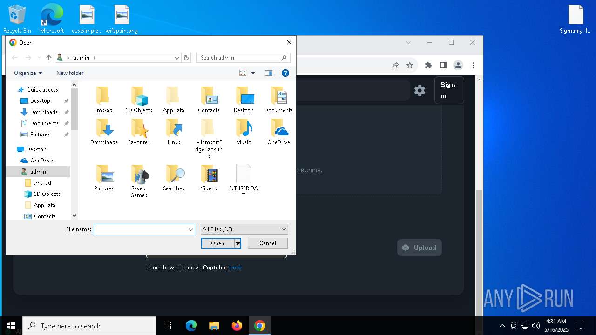This screenshot has height=335, width=596.
Task: Click Windows Start button
Action: click(11, 326)
